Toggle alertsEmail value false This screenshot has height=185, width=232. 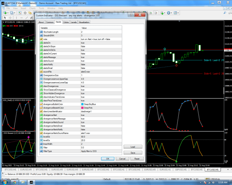pos(101,68)
